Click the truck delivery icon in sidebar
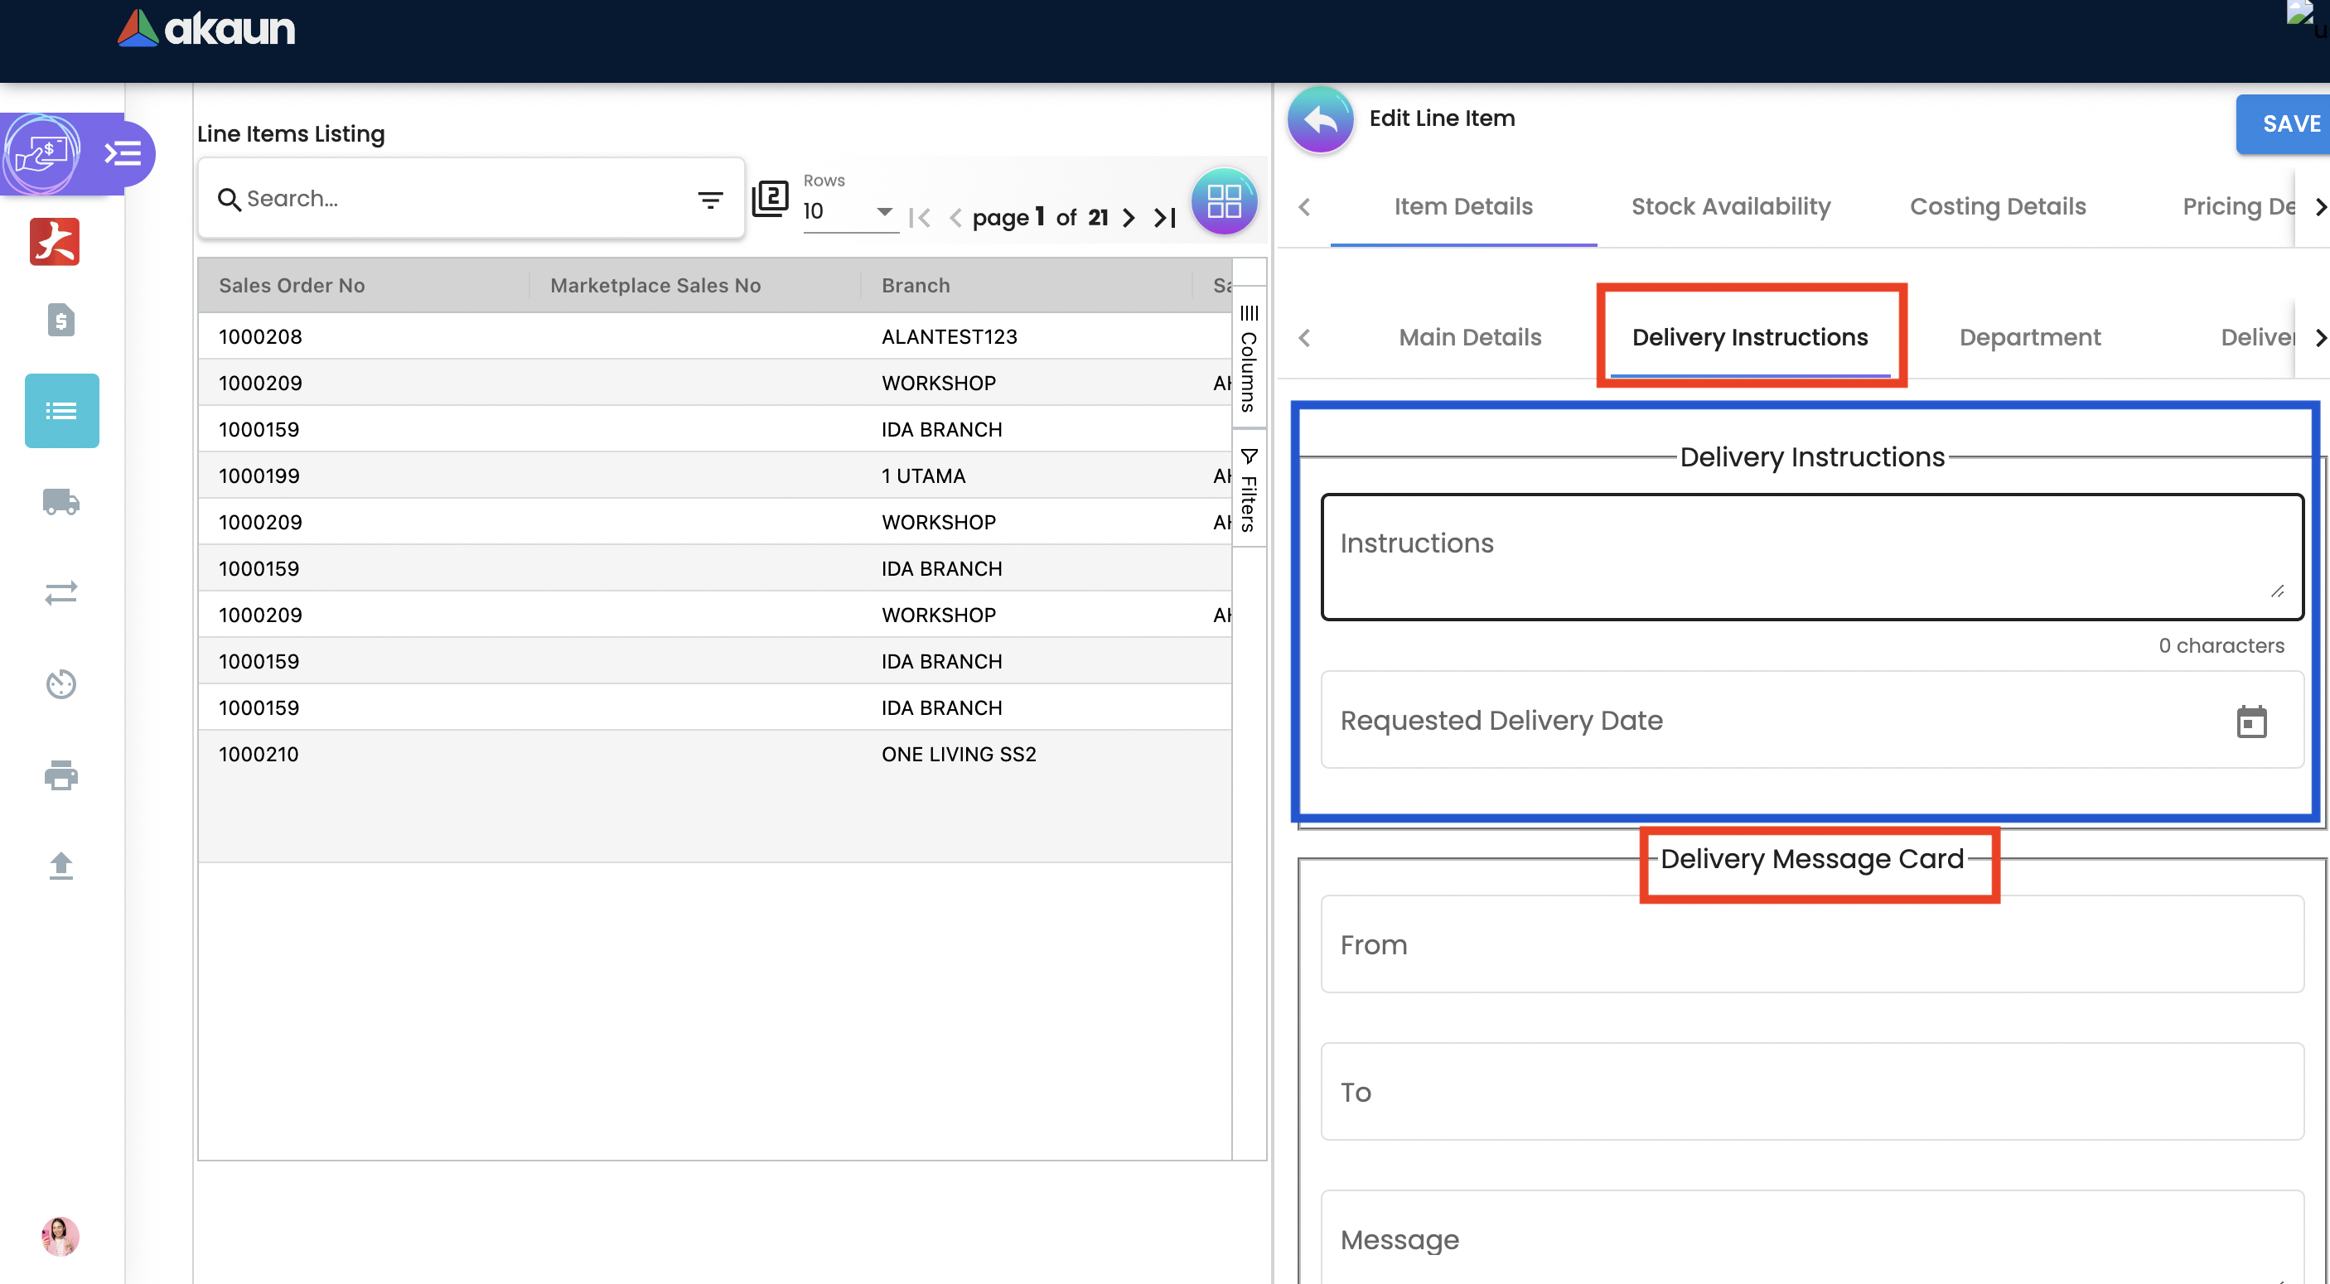 click(x=60, y=502)
